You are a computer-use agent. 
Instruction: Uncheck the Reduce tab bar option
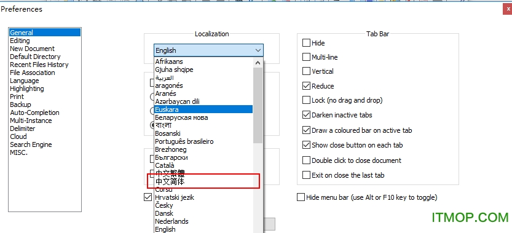306,86
